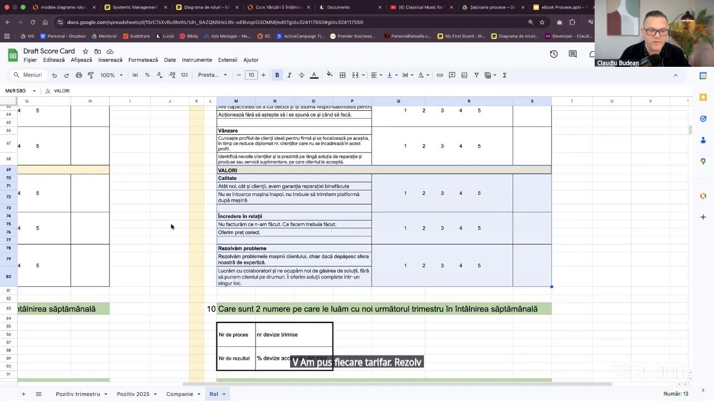Activate the paint format tool
The height and width of the screenshot is (401, 714).
pos(91,75)
